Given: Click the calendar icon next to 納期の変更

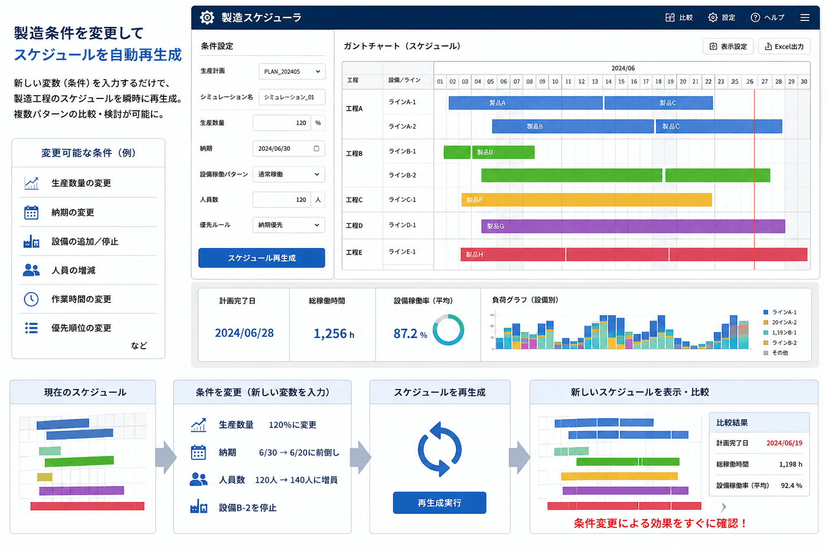Looking at the screenshot, I should point(31,213).
